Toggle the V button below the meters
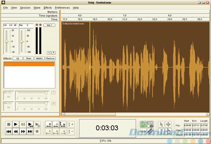The height and width of the screenshot is (144, 211). click(x=49, y=52)
